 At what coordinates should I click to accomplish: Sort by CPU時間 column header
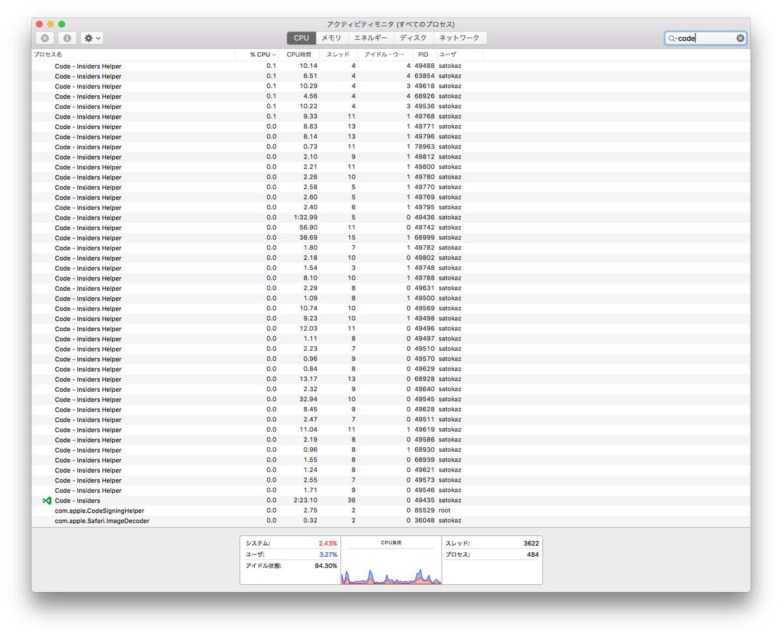tap(299, 55)
